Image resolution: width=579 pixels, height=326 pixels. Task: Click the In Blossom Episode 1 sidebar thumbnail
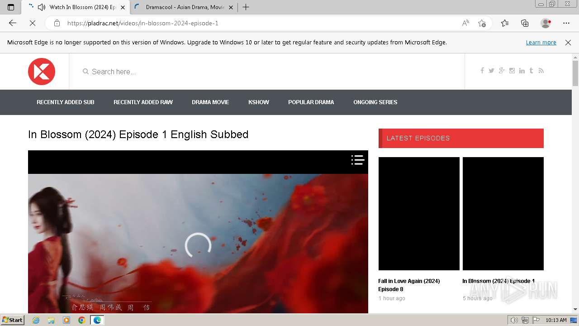coord(503,214)
